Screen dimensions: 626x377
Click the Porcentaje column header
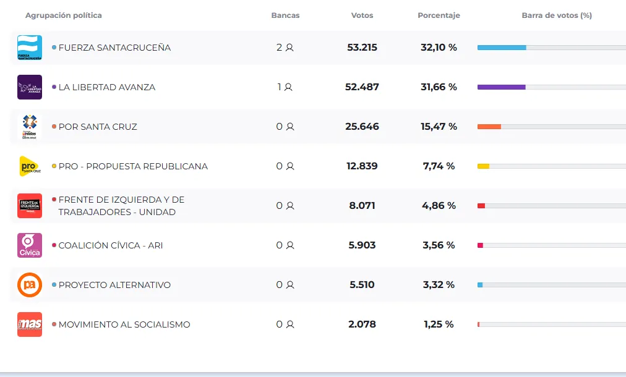439,15
